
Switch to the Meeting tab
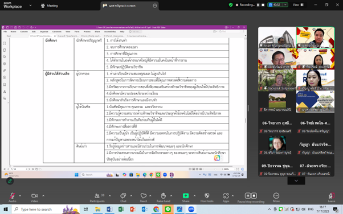point(50,6)
